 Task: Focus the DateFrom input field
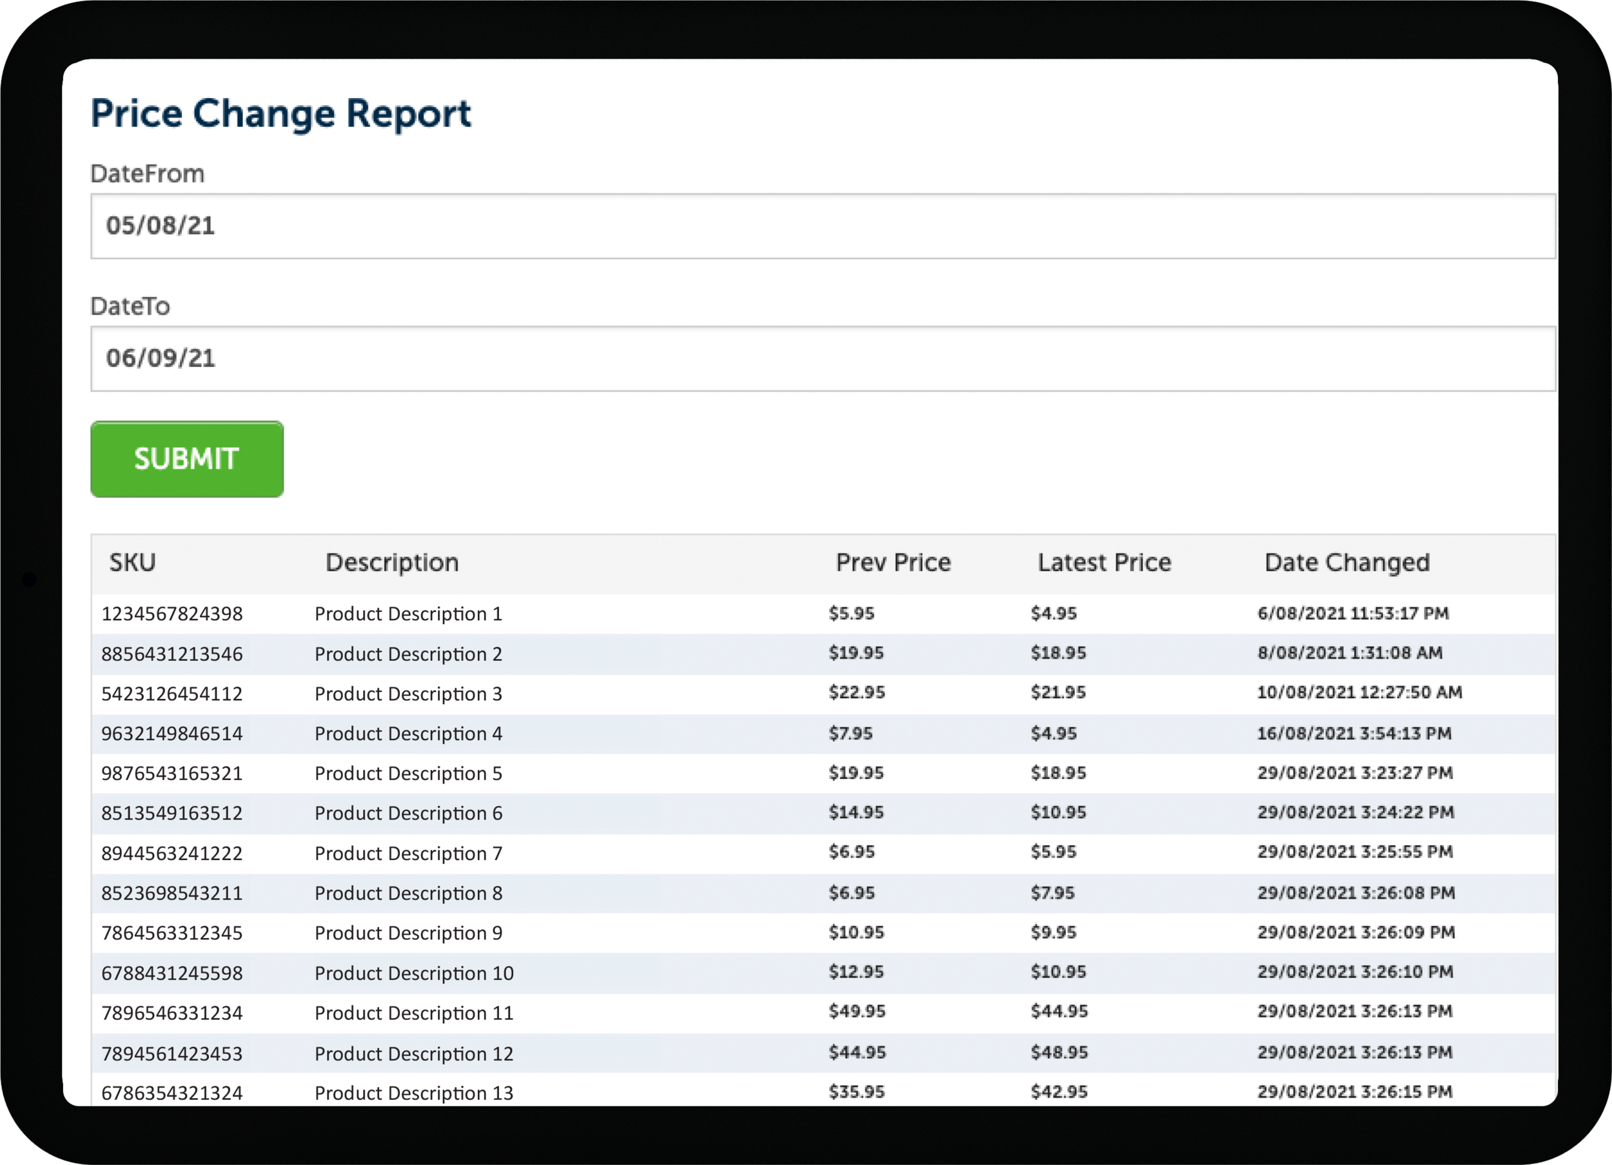(823, 226)
